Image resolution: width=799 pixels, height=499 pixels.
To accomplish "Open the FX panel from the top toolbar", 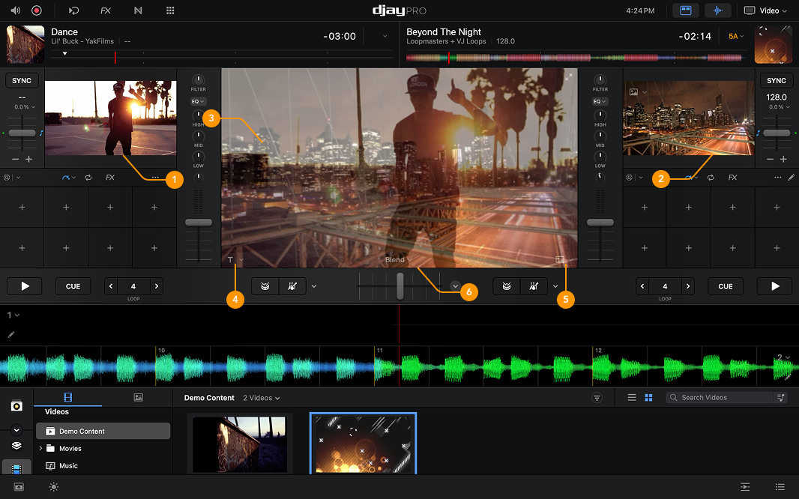I will click(x=105, y=10).
